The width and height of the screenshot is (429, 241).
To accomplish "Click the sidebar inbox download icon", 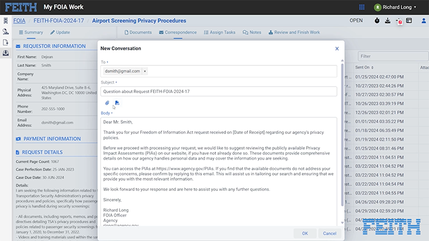I will 6,53.
